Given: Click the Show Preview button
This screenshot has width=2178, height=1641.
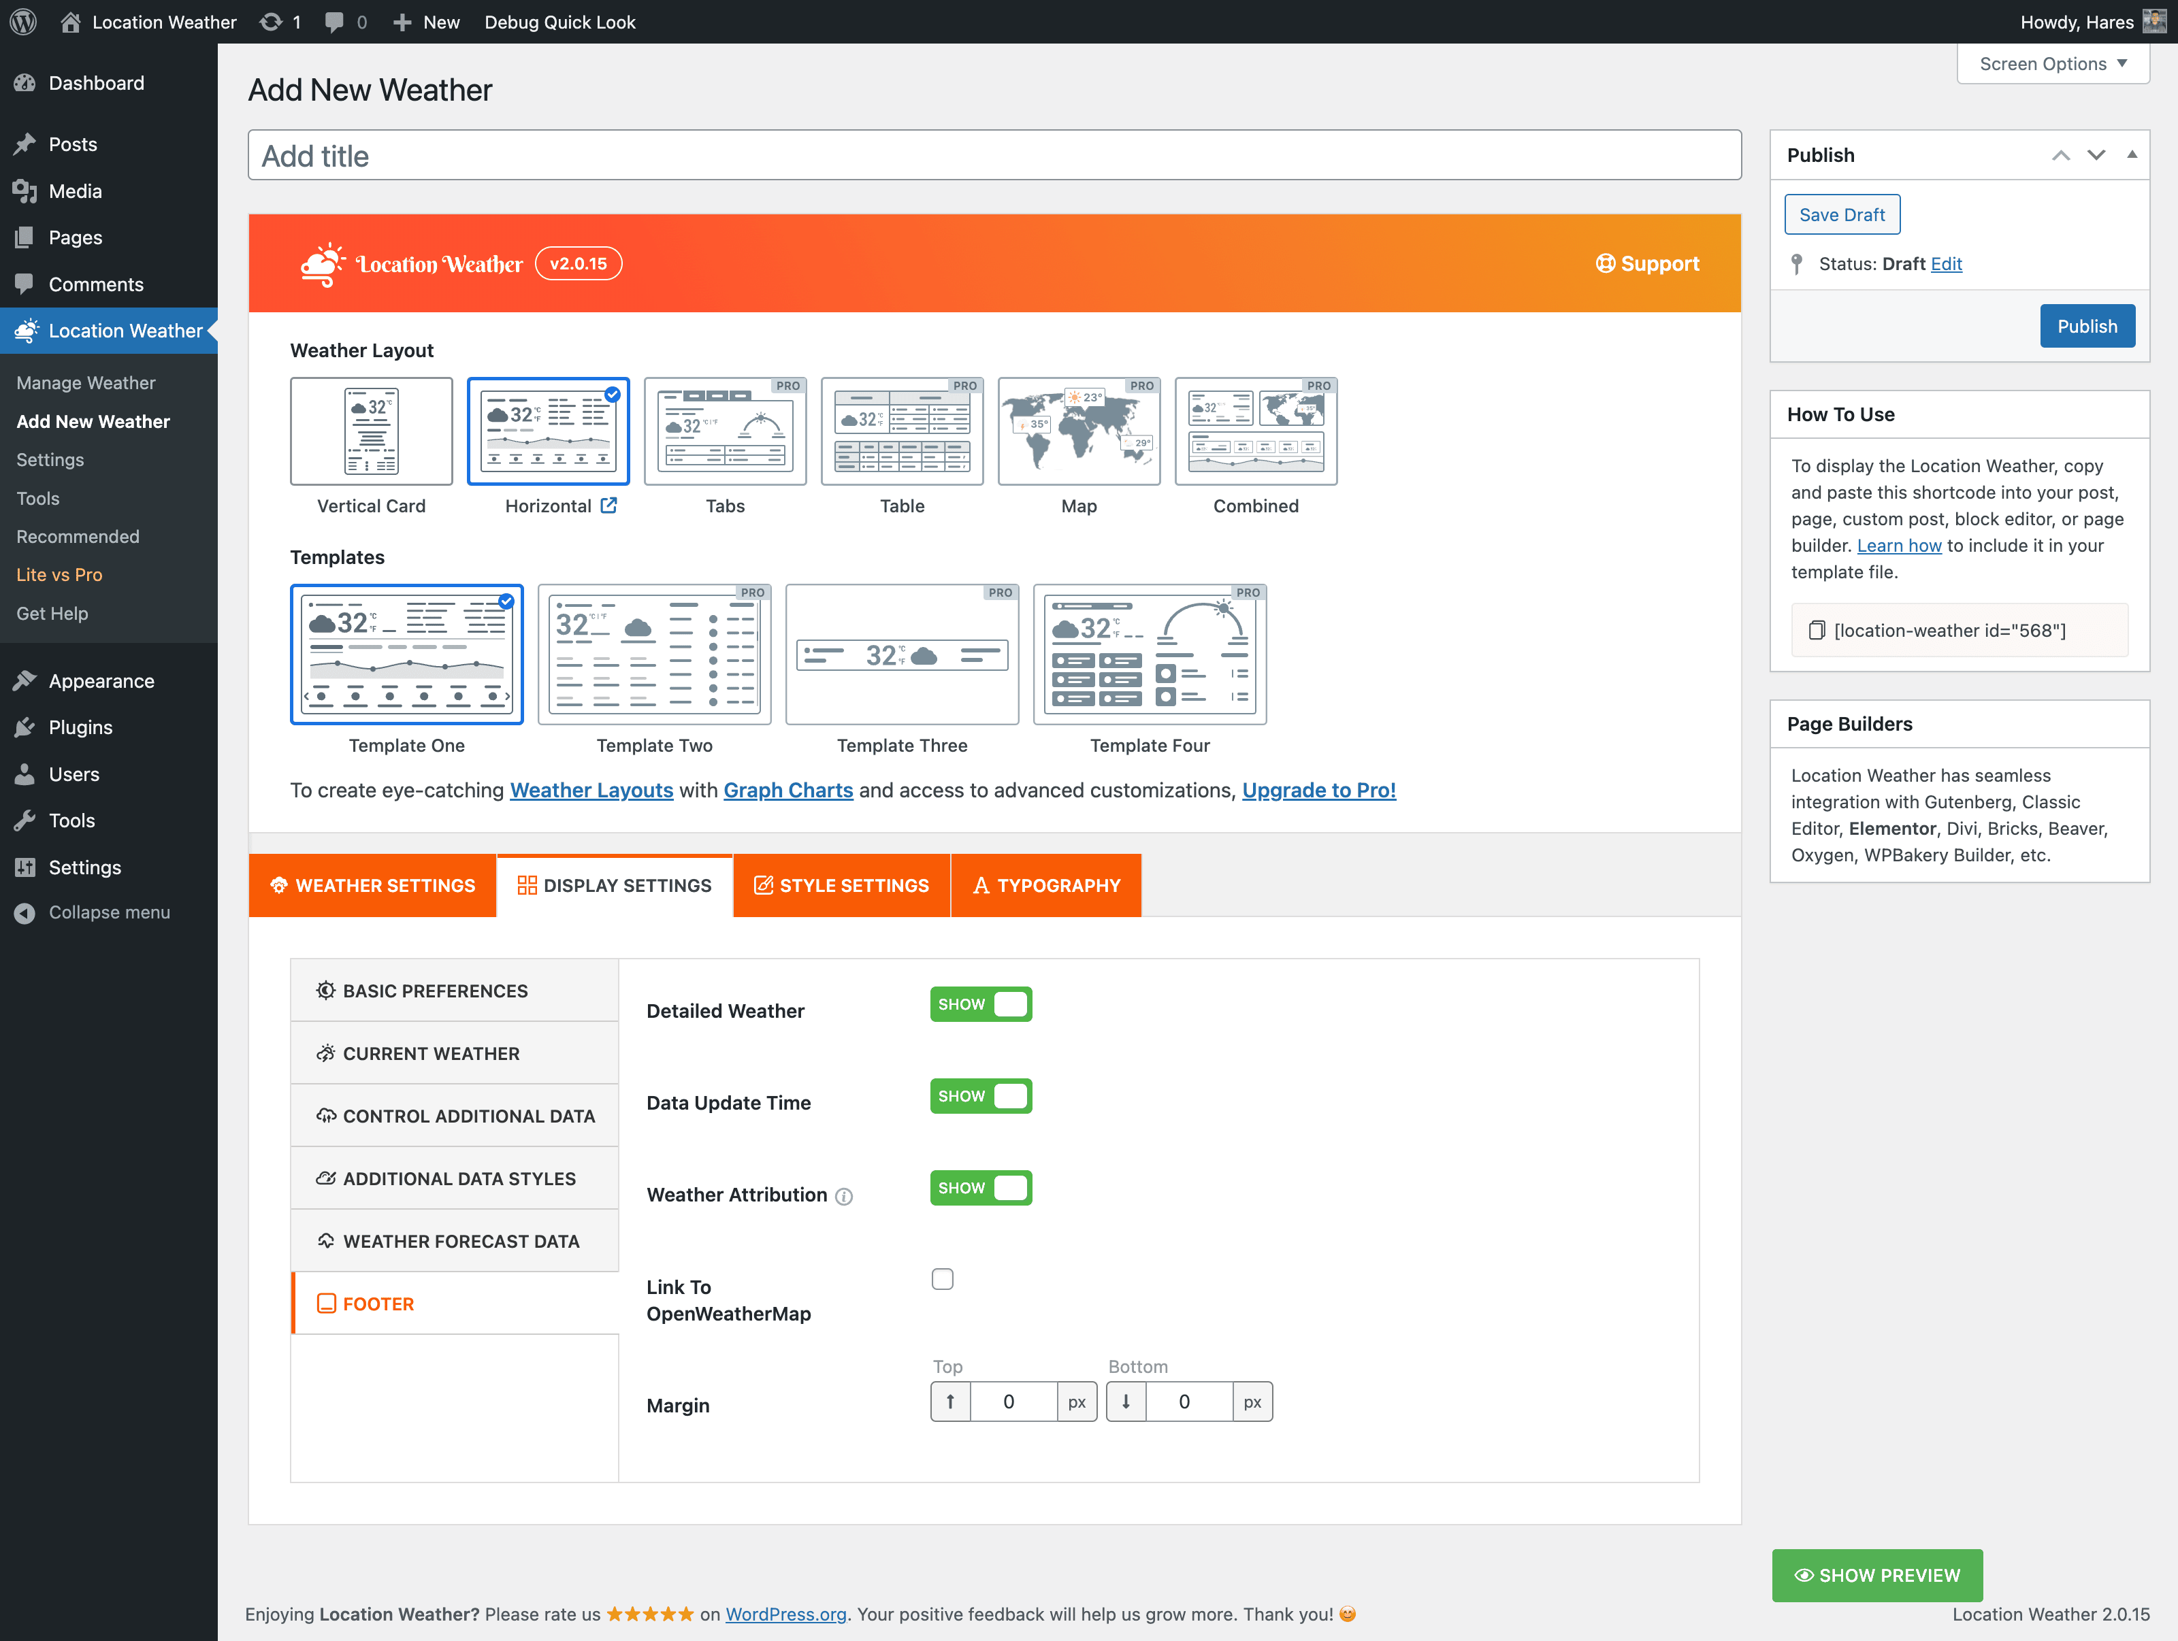Looking at the screenshot, I should coord(1876,1575).
